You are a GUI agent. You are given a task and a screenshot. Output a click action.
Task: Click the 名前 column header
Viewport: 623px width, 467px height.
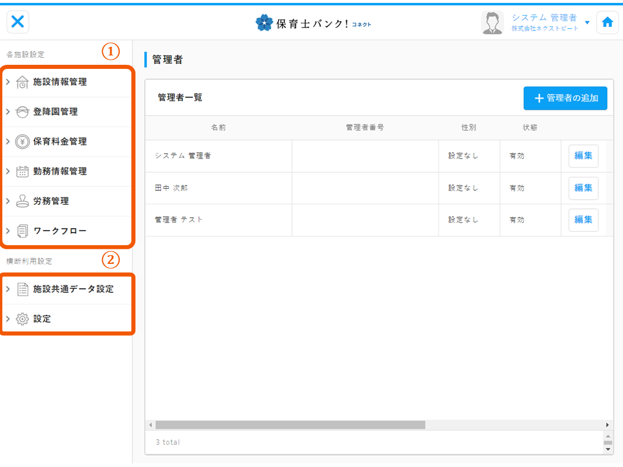point(218,127)
